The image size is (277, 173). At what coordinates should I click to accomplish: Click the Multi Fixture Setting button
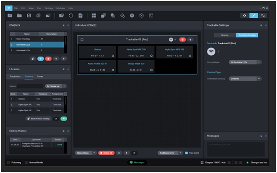(38, 119)
